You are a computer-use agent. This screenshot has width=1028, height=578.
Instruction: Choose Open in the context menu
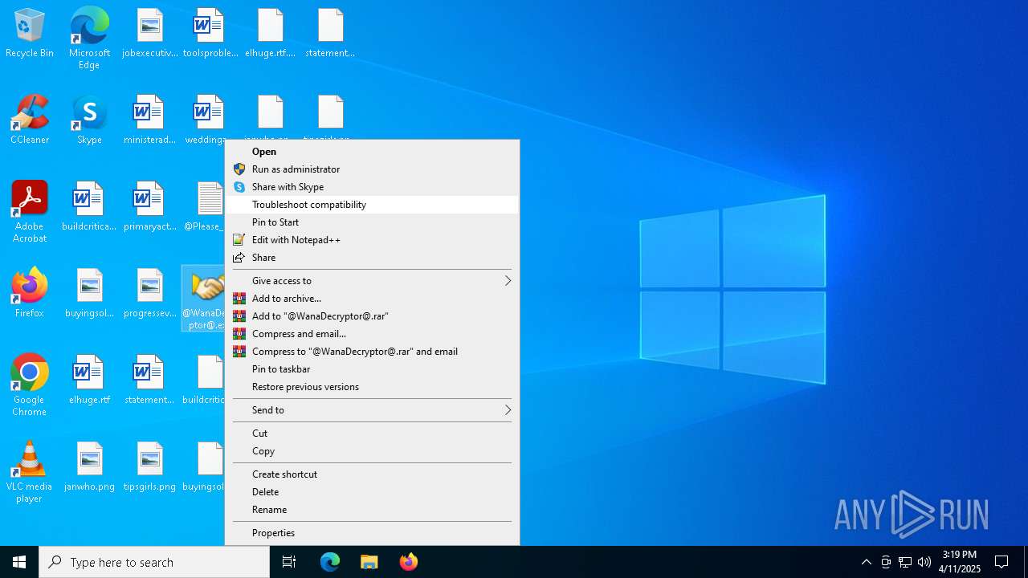coord(372,152)
